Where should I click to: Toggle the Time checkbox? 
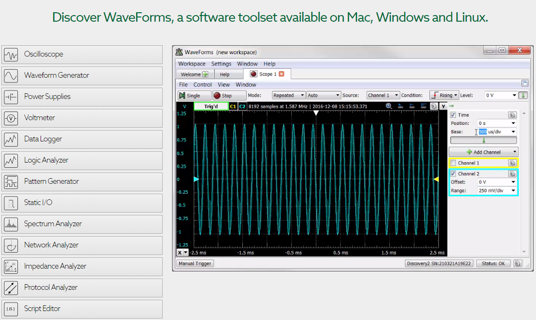[x=453, y=115]
